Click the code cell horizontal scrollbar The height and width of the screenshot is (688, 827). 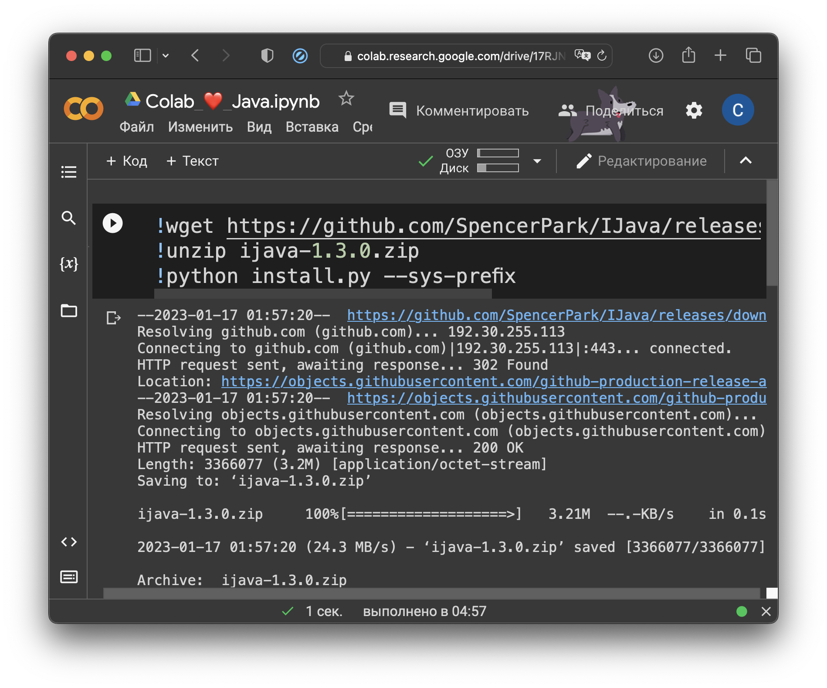[x=323, y=295]
